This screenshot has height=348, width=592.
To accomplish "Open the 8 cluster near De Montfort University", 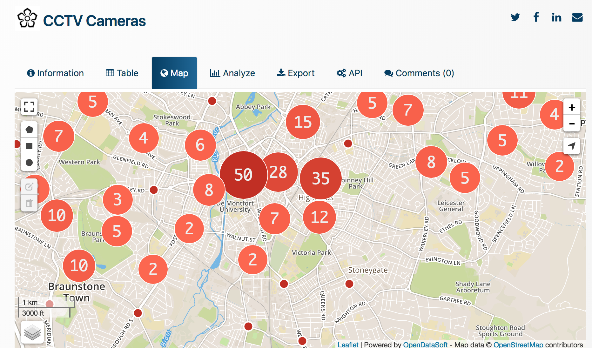I will (x=209, y=190).
